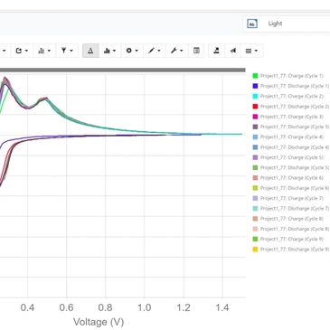
Task: Toggle Discharge (Cycle 4) legend entry
Action: click(x=290, y=147)
